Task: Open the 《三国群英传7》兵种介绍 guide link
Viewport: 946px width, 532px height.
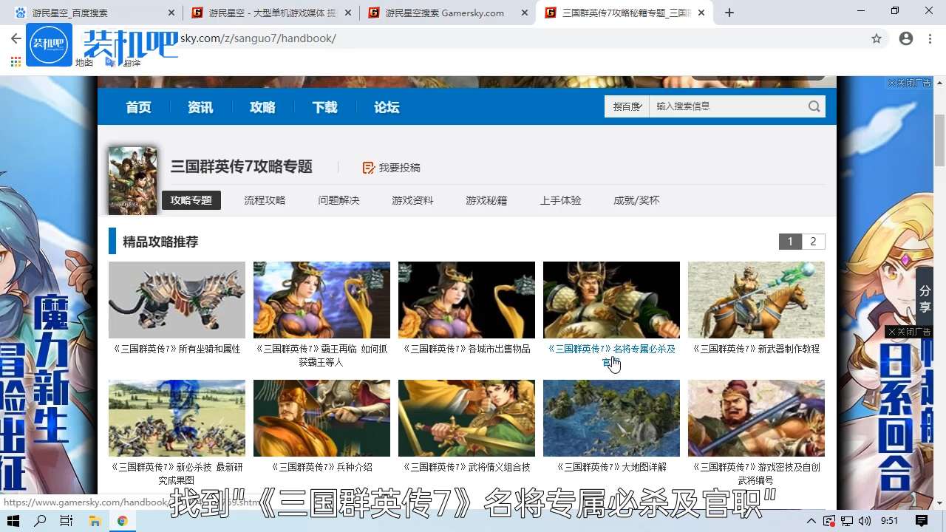Action: [x=321, y=466]
